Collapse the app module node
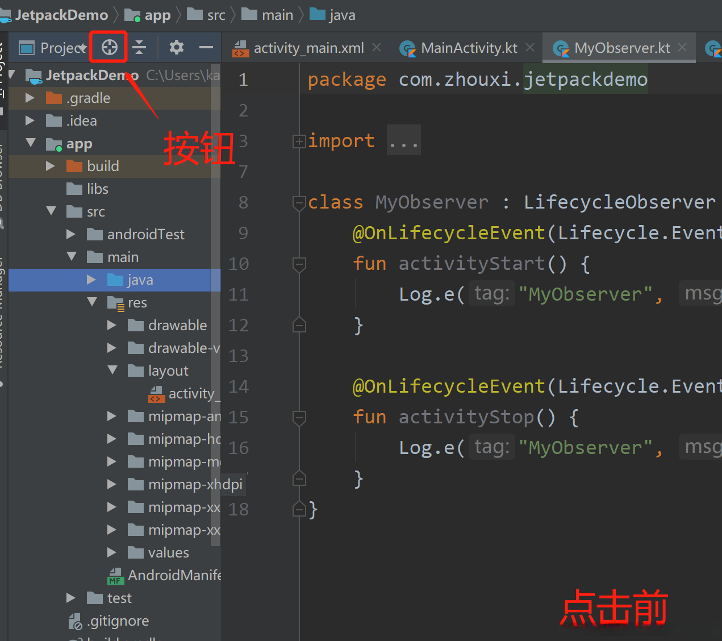This screenshot has height=641, width=722. coord(31,143)
